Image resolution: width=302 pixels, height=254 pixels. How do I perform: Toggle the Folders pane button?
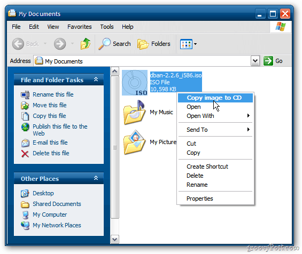tap(154, 44)
